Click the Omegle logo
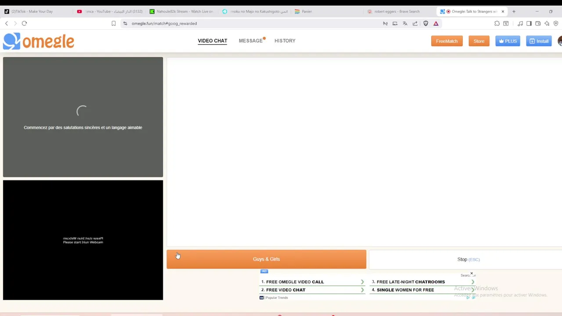The image size is (562, 316). pyautogui.click(x=39, y=41)
